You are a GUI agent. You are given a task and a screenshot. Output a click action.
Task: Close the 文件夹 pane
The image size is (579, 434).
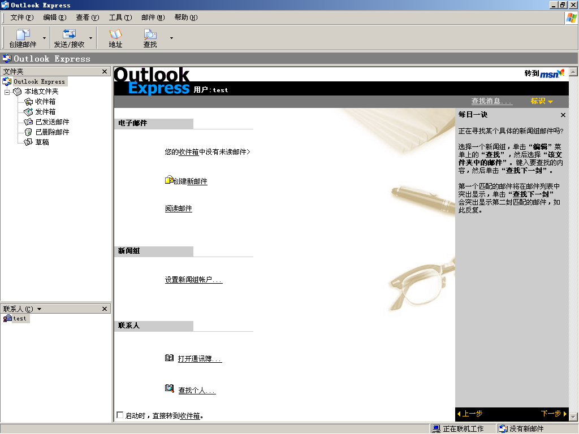point(105,71)
